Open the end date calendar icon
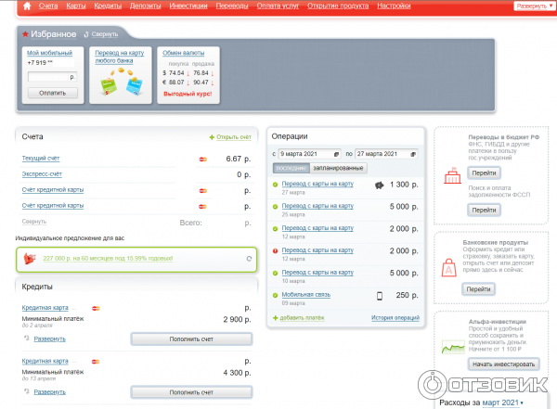 pos(412,153)
